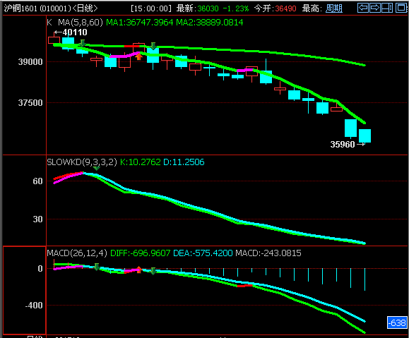Viewport: 409px width, 338px height.
Task: Click the <日线> daily timeframe label
Action: coord(85,8)
